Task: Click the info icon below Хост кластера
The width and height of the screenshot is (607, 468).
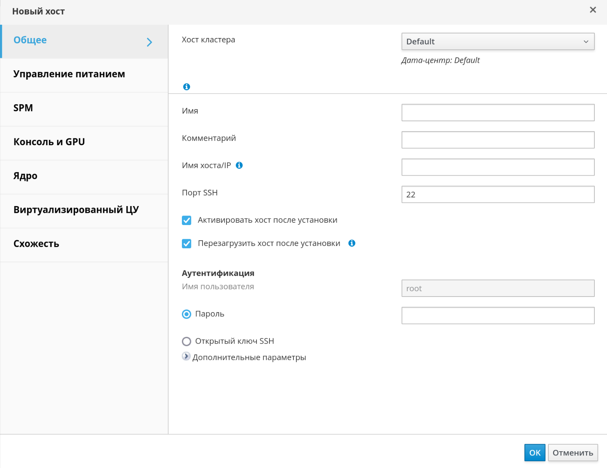Action: pyautogui.click(x=186, y=87)
